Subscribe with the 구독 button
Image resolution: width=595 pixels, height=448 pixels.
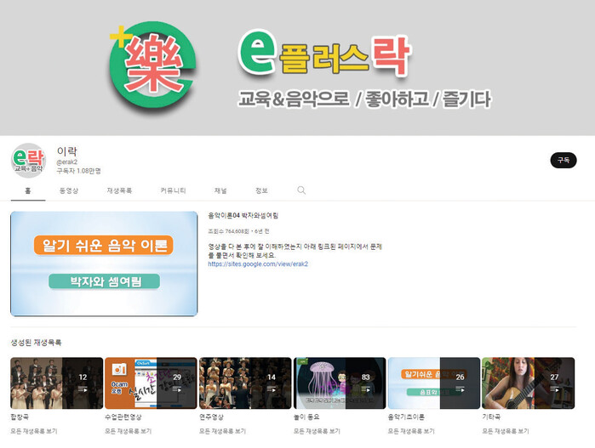(564, 161)
